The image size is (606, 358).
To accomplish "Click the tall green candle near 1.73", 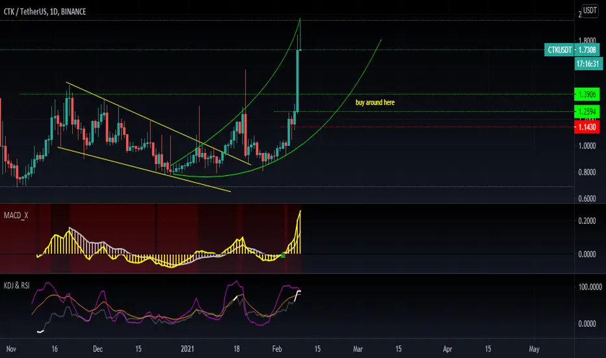I will tap(298, 81).
